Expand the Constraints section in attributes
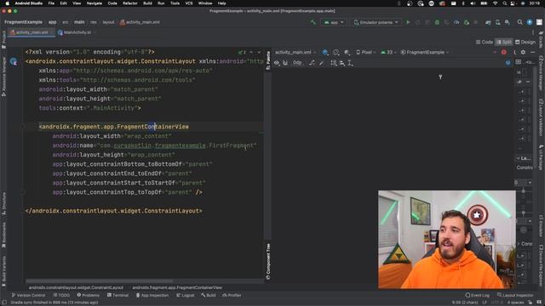Viewport: 545px width, 306px height. (519, 244)
